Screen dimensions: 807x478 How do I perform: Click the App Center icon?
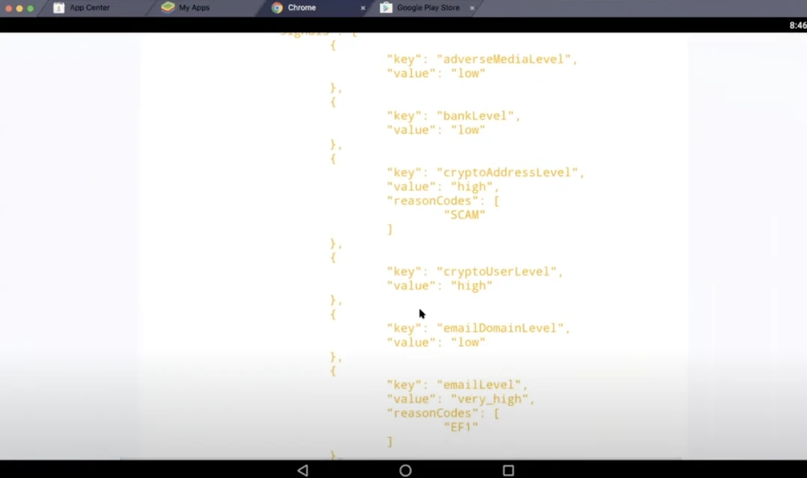pyautogui.click(x=59, y=7)
